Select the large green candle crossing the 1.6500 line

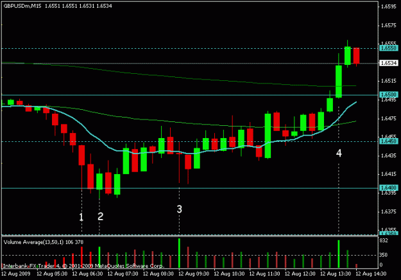[339, 82]
